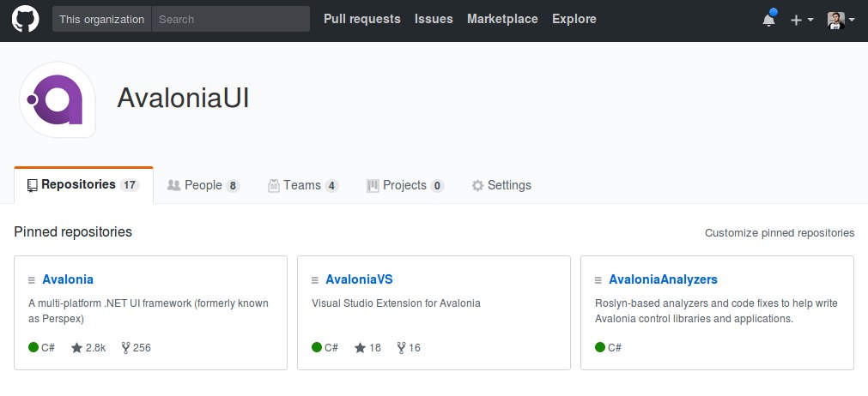Click the AvaloniaUI organization title
Screen dimensions: 868x396
183,99
